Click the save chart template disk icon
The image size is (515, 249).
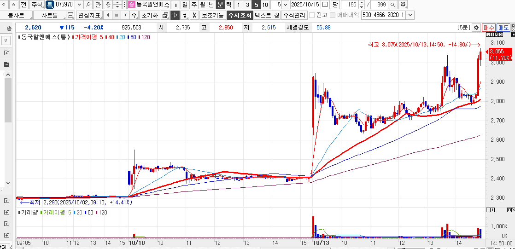pos(70,15)
